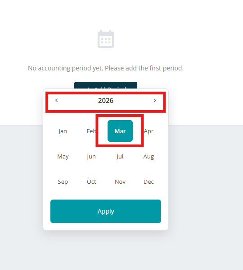Choose Sep month
This screenshot has width=243, height=270.
(x=63, y=182)
